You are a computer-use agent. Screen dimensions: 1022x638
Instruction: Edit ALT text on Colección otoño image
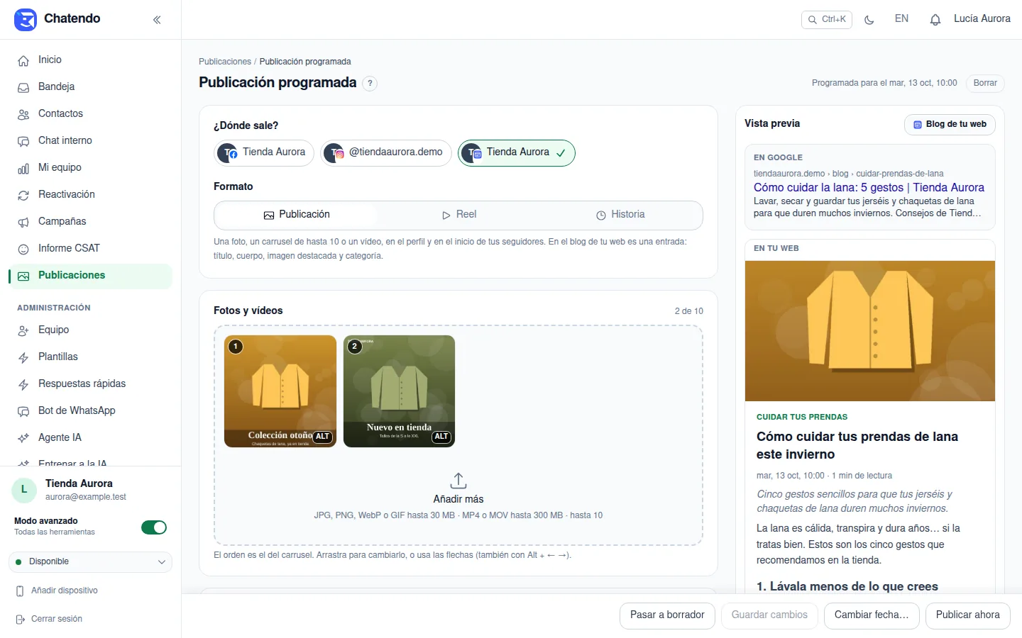click(x=323, y=437)
